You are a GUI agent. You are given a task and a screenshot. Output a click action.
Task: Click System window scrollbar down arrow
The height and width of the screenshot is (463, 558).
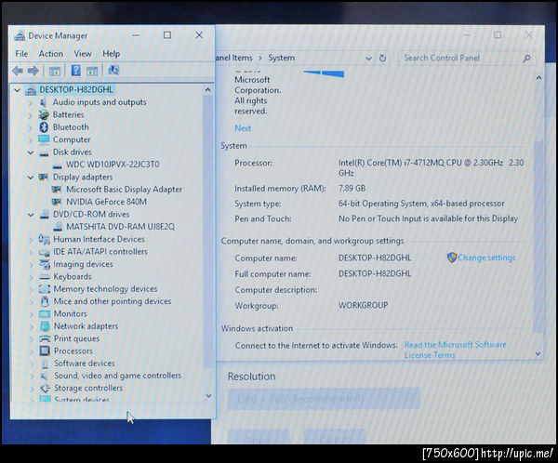coord(538,353)
